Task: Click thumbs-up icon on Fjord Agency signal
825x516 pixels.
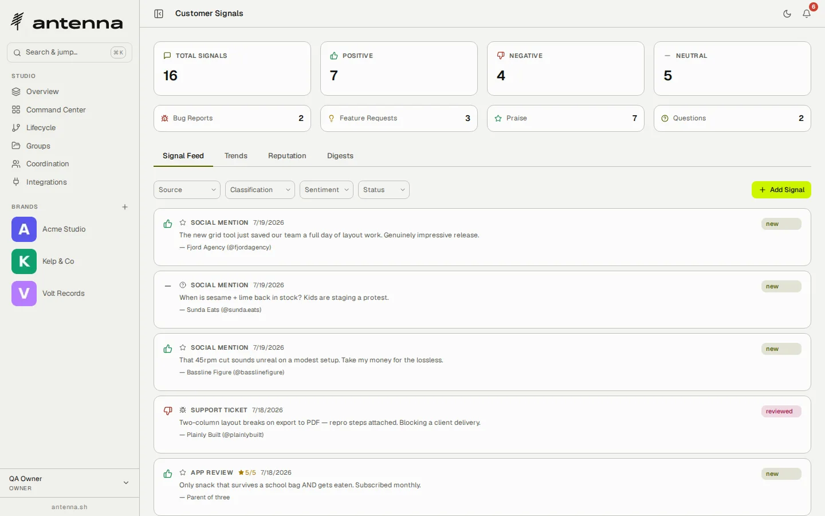Action: (x=168, y=224)
